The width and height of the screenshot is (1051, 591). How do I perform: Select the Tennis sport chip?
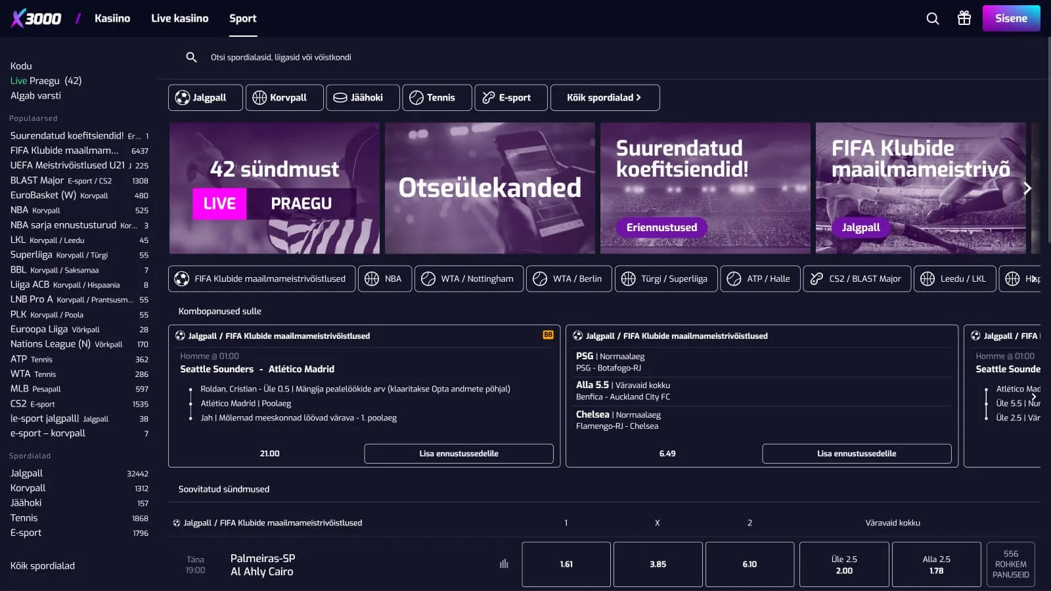click(437, 98)
